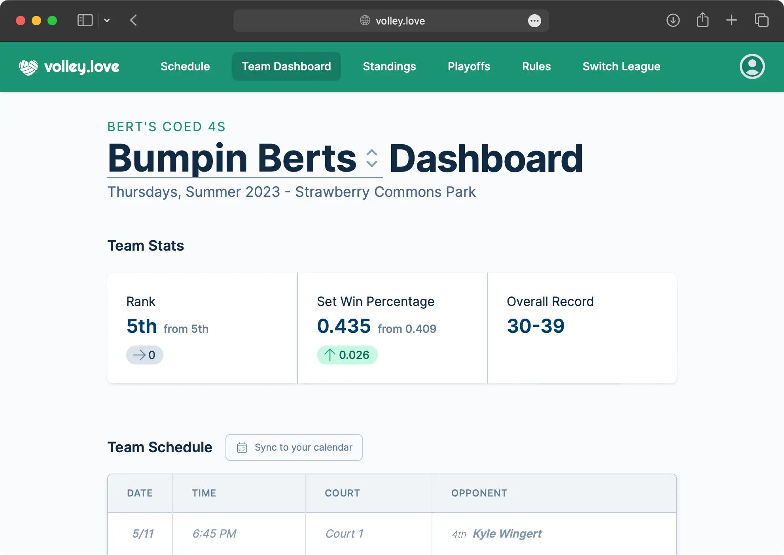This screenshot has height=555, width=784.
Task: Expand the sidebar tab group chevron
Action: click(107, 20)
